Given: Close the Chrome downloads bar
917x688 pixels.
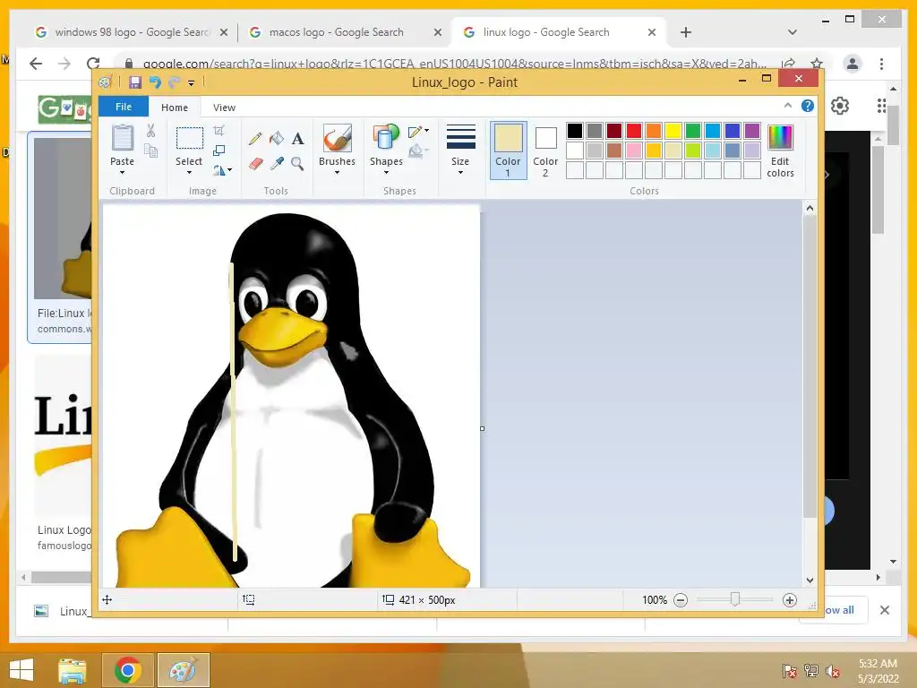Looking at the screenshot, I should [885, 610].
